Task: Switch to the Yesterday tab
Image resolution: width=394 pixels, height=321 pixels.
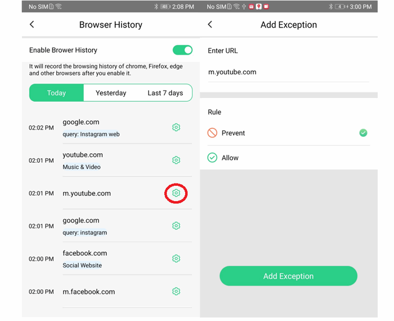Action: 111,93
